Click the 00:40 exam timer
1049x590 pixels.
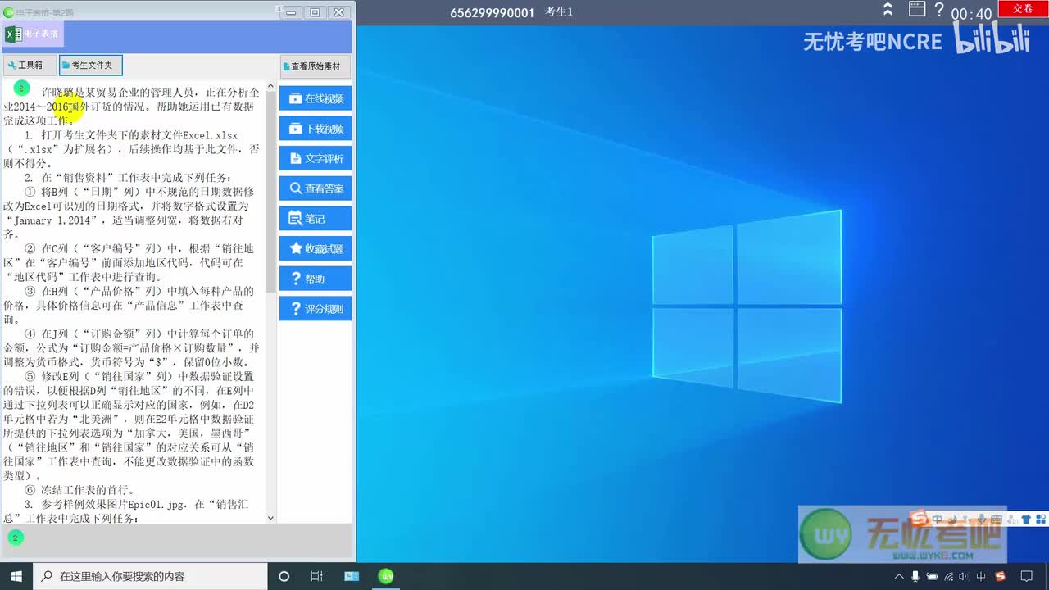[971, 14]
